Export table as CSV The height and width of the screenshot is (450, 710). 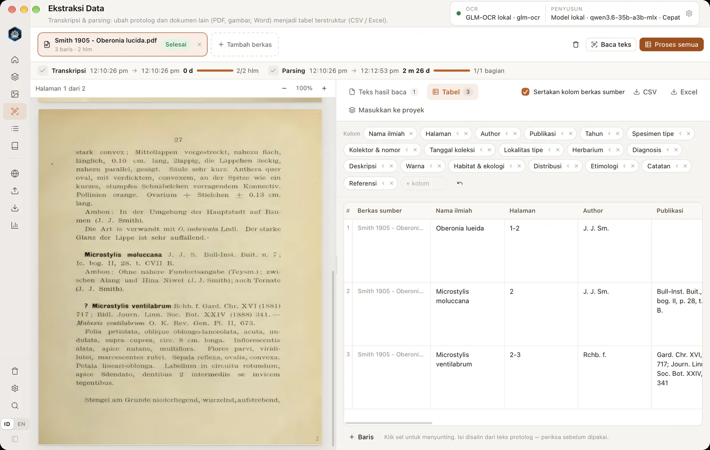645,92
